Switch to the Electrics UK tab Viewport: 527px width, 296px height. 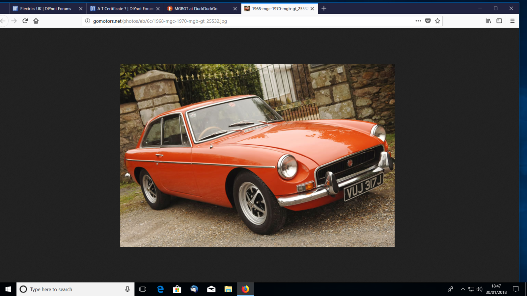45,9
